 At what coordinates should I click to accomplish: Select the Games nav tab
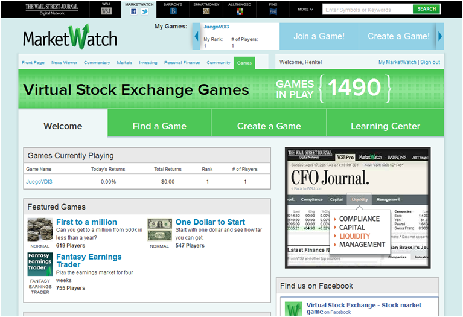(x=244, y=63)
